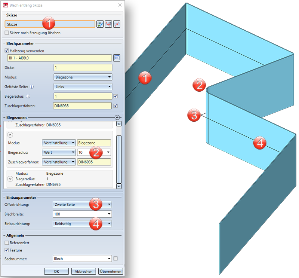Toggle Skizze nach Erzeugung löschen checkbox
The height and width of the screenshot is (278, 299).
tap(7, 33)
